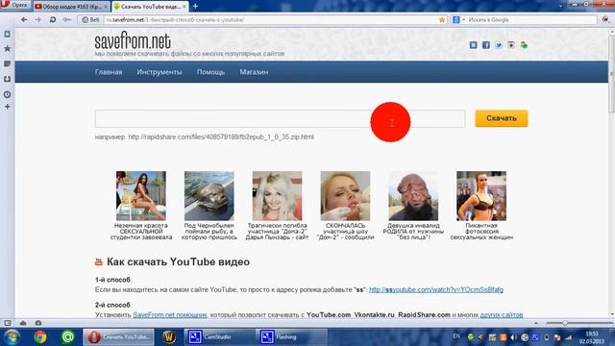The image size is (615, 346).
Task: Click the fourth header social share icon
Action: [511, 45]
